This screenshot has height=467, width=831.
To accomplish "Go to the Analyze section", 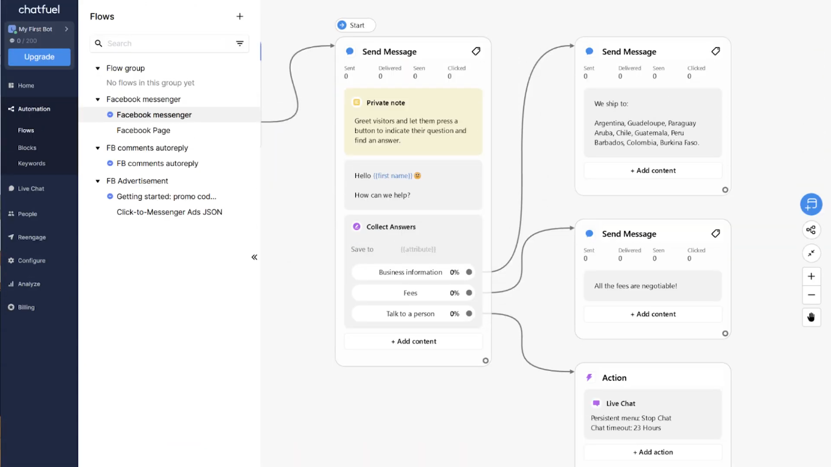I will tap(29, 284).
